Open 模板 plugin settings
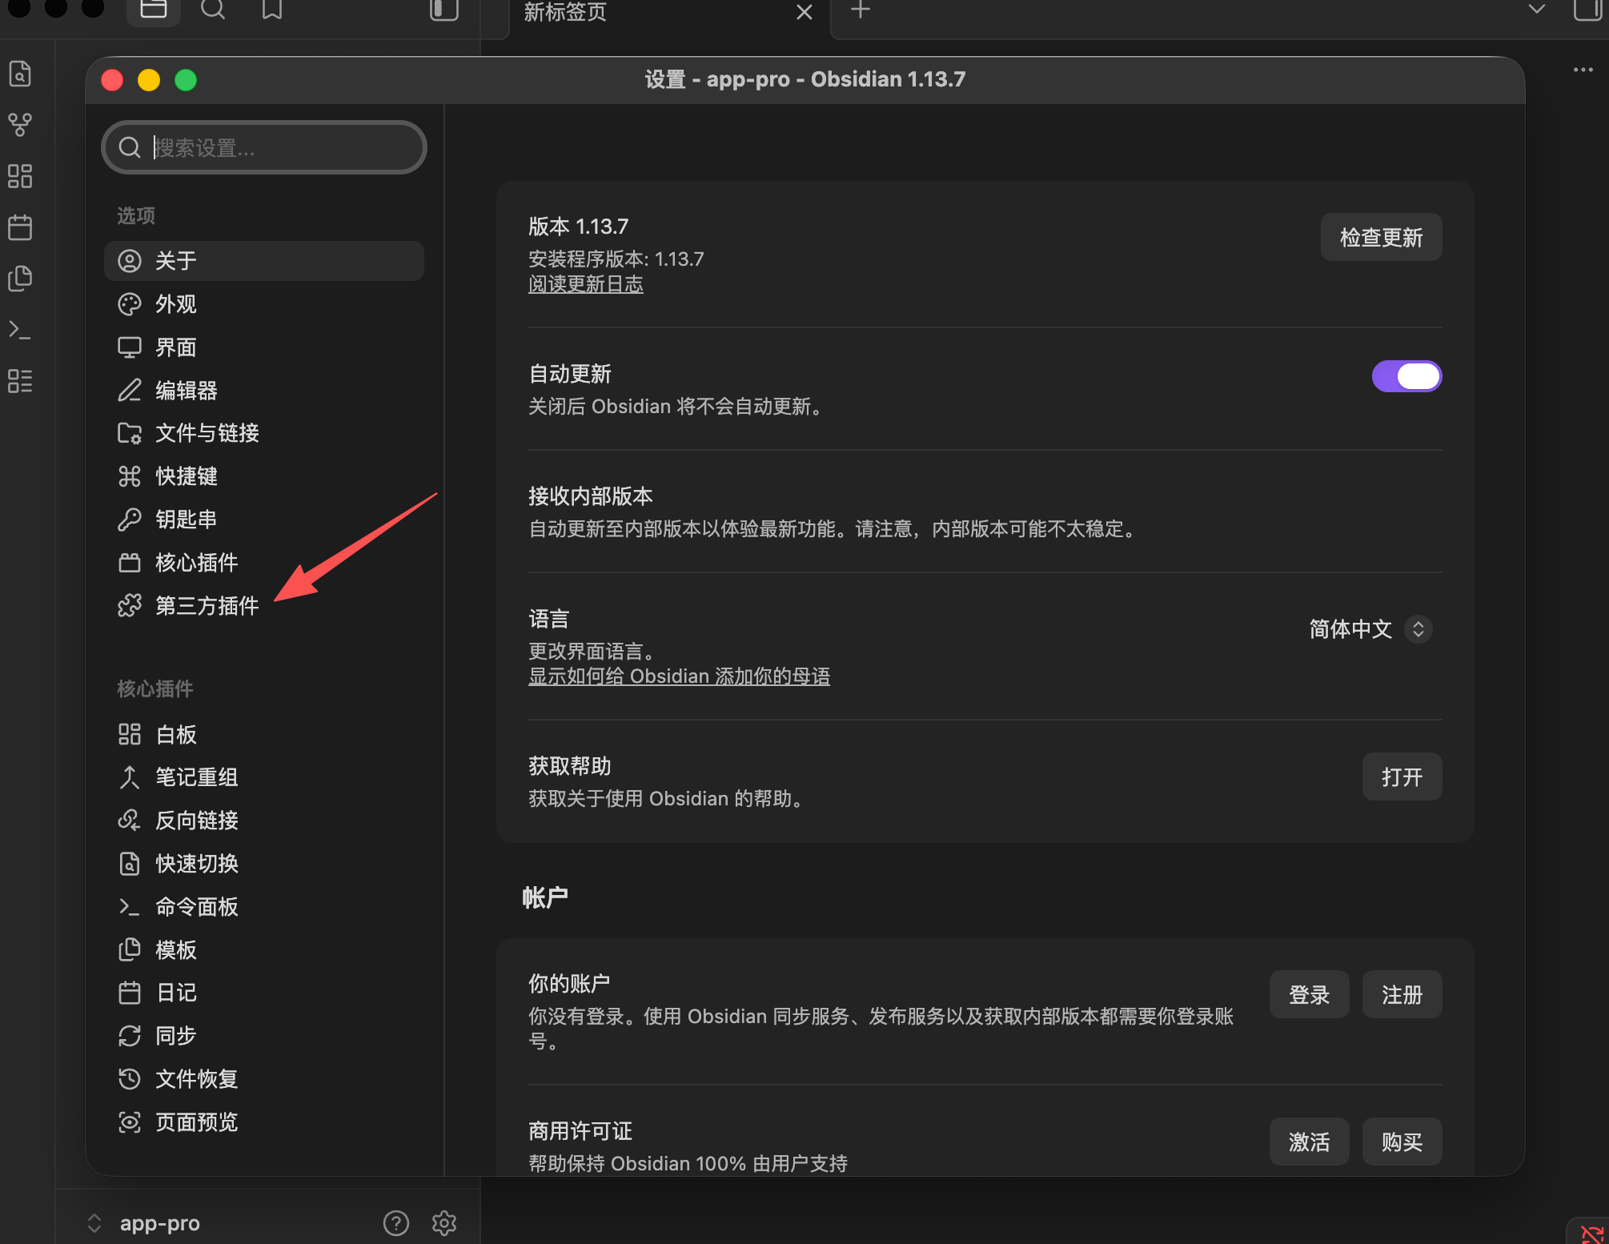Screen dimensions: 1609x1244 pyautogui.click(x=264, y=950)
